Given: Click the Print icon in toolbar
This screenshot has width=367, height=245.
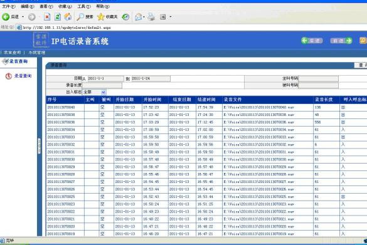Looking at the screenshot, I should click(x=151, y=17).
